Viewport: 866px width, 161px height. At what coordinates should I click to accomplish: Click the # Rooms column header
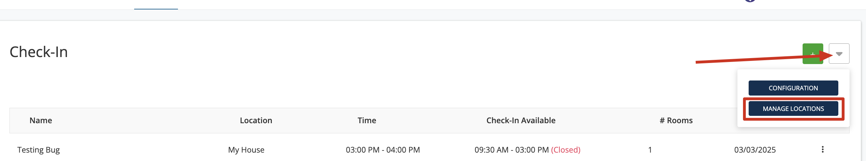click(676, 120)
